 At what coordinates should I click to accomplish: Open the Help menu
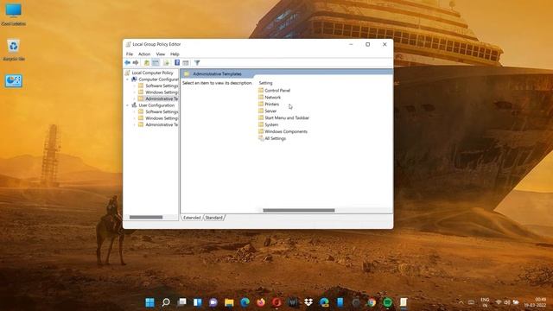[175, 54]
